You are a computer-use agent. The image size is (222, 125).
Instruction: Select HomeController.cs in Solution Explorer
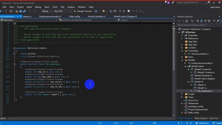[x=200, y=54]
